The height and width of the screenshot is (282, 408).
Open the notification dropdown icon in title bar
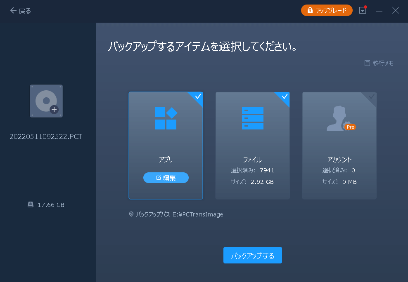coord(363,11)
